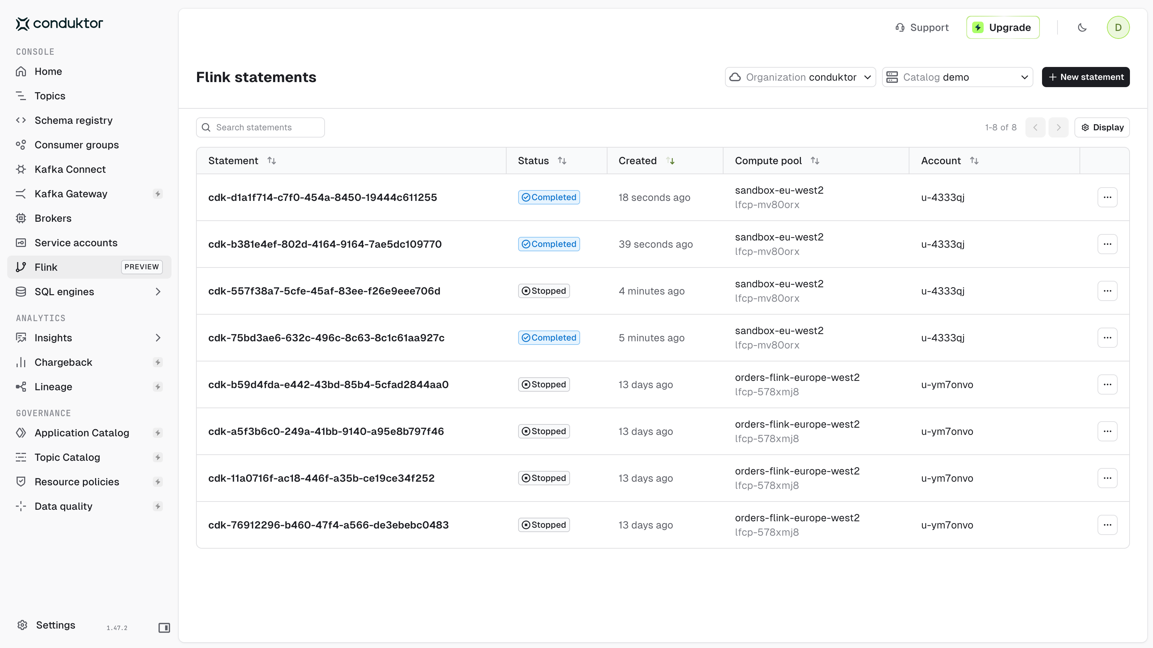Click the SQL engines database icon

[21, 292]
